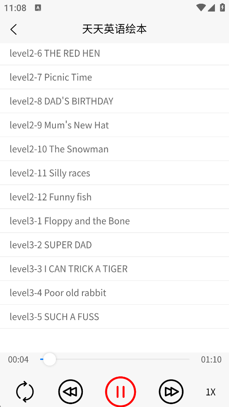The width and height of the screenshot is (229, 407).
Task: Tap the keyboard indicator status icon
Action: pyautogui.click(x=38, y=8)
